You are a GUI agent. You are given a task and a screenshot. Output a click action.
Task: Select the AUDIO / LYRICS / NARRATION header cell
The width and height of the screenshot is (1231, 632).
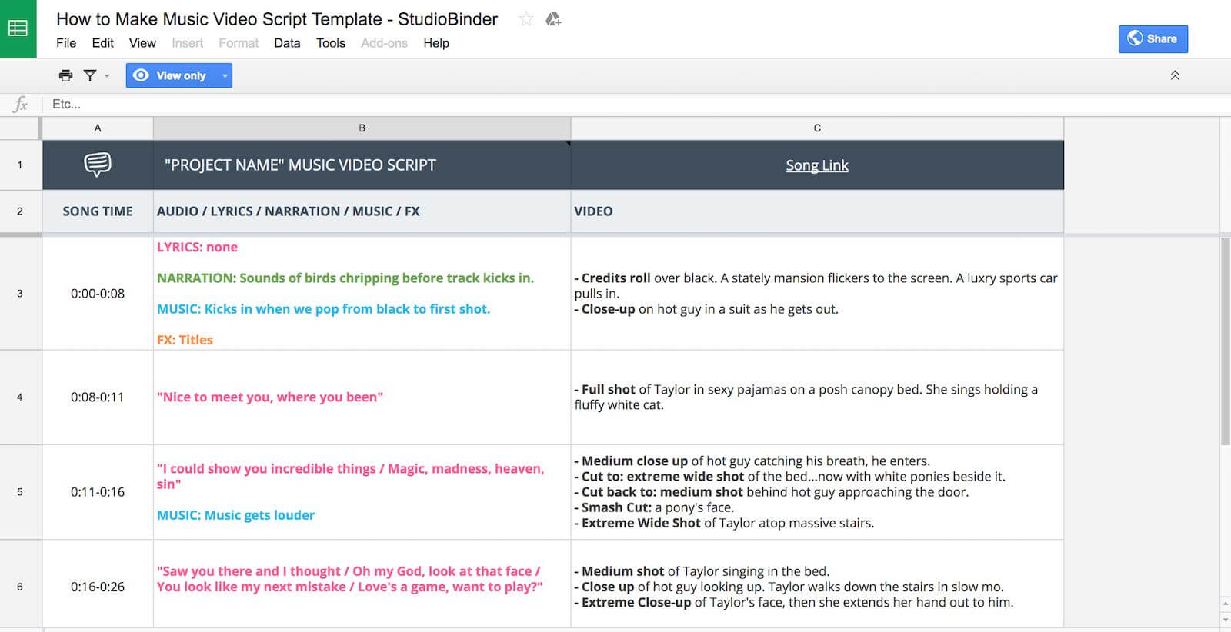[362, 211]
